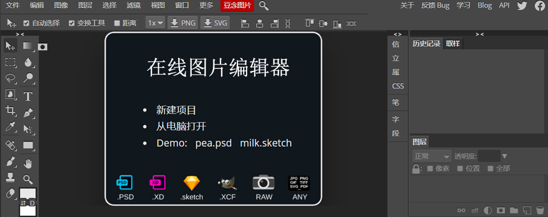Viewport: 548px width, 217px height.
Task: Open the 透明度 opacity arrow dropdown
Action: tap(504, 156)
